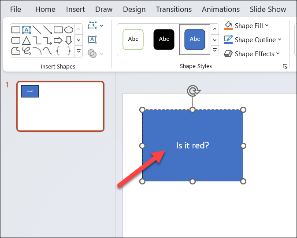297x238 pixels.
Task: Open the Shape Outline dropdown
Action: 252,40
